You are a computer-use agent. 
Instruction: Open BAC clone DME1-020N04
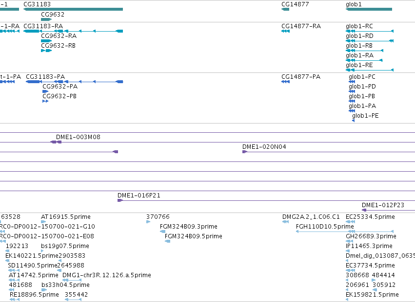pos(264,147)
